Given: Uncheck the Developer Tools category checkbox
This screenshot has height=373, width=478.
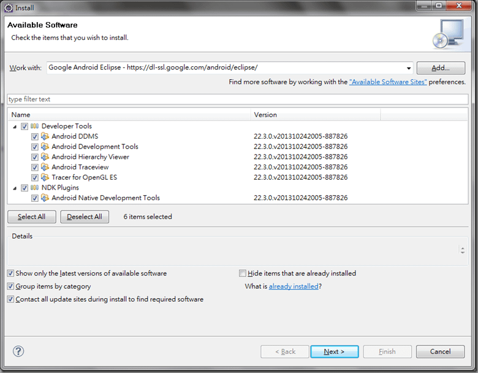Looking at the screenshot, I should tap(25, 126).
